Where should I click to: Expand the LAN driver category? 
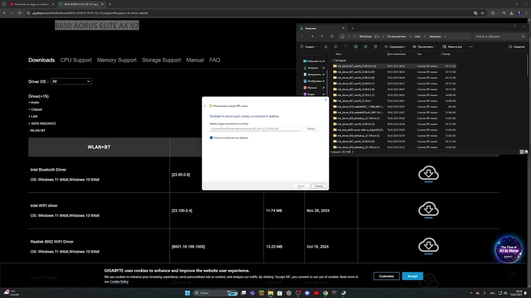(x=33, y=116)
